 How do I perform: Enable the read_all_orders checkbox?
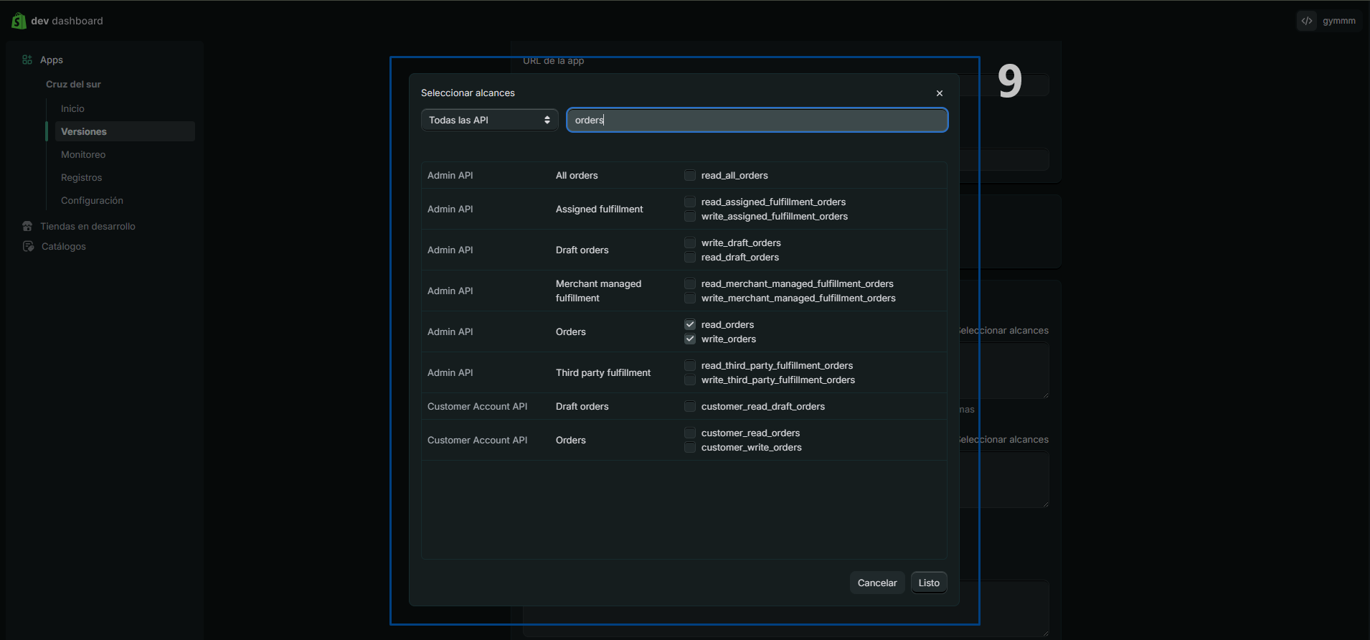click(x=690, y=175)
